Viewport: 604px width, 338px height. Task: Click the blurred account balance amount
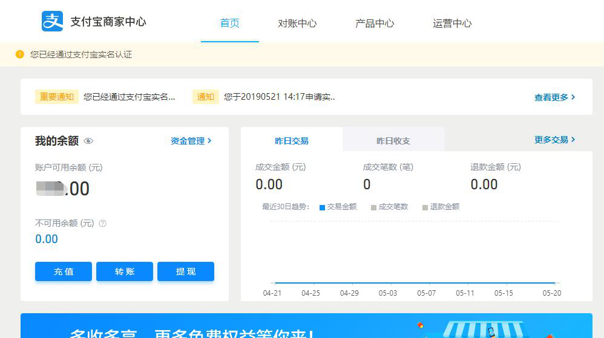(x=63, y=189)
